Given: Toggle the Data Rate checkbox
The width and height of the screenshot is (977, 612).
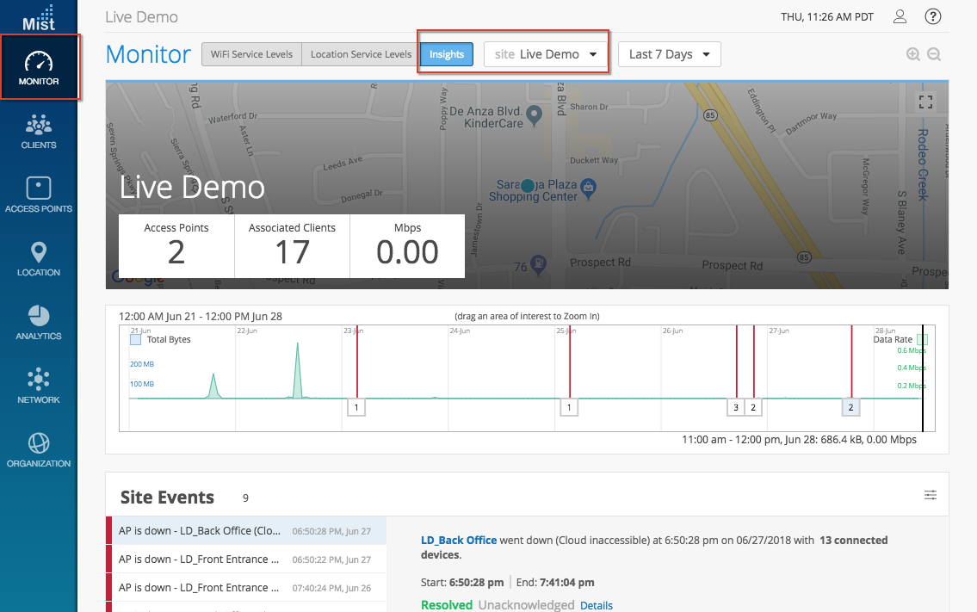Looking at the screenshot, I should tap(922, 340).
